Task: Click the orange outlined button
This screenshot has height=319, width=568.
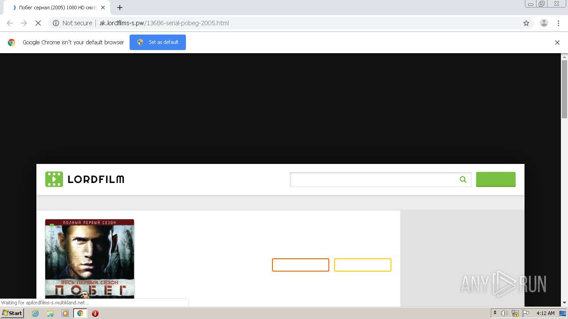Action: [300, 265]
